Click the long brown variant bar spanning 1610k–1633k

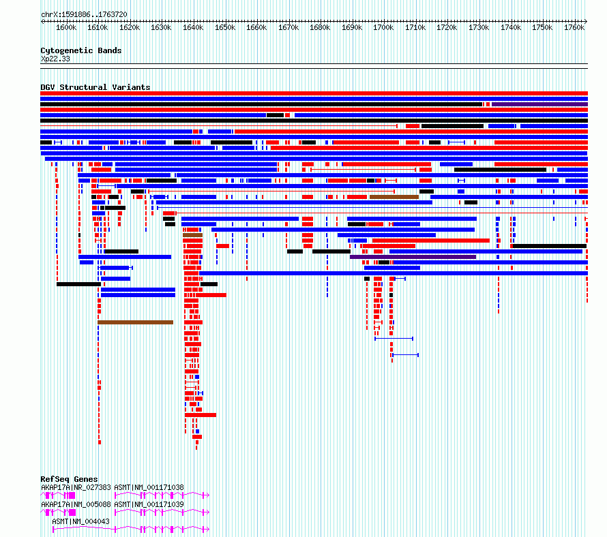(x=136, y=322)
